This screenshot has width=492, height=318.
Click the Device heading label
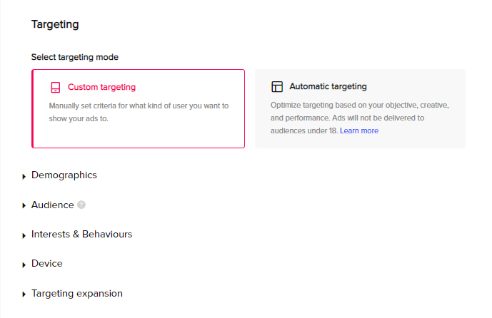(x=46, y=264)
